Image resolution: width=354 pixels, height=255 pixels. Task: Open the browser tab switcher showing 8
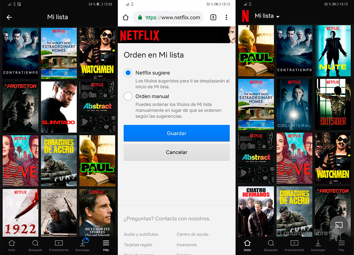pyautogui.click(x=213, y=17)
